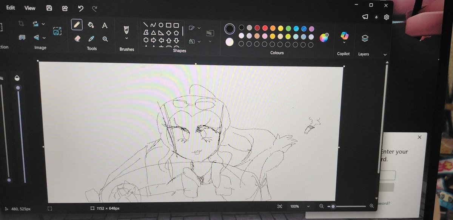Select the line shape
453x220 pixels.
145,25
